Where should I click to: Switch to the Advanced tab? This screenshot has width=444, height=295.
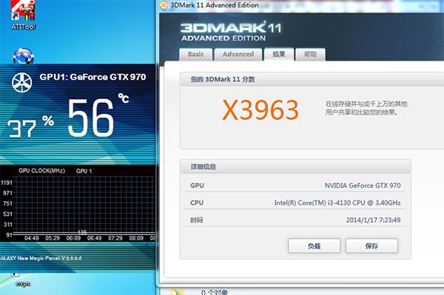tap(238, 54)
